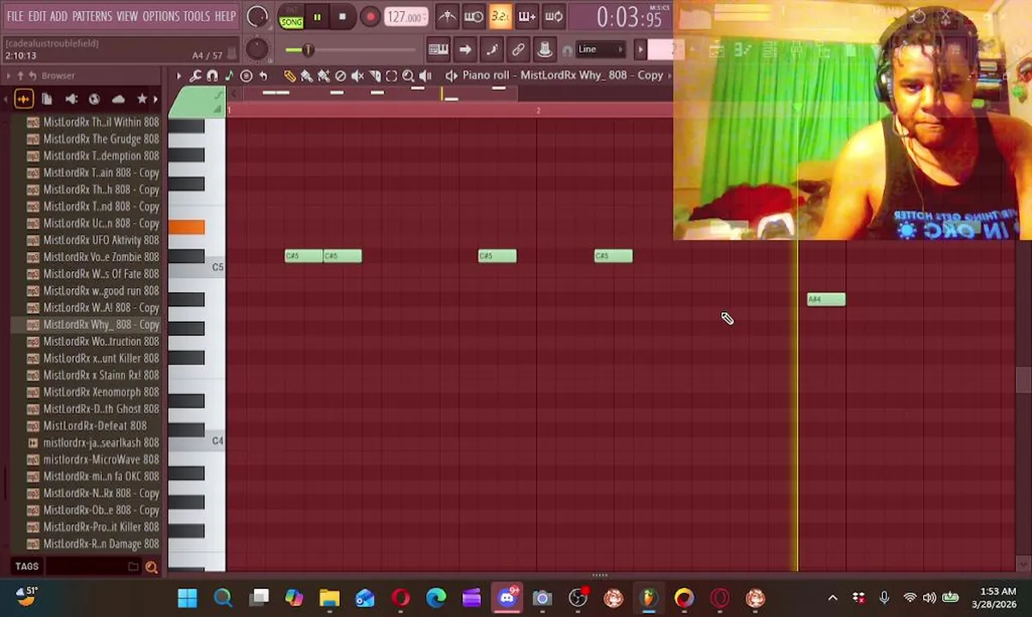Switch to the browser starred favorites tab

coord(141,99)
